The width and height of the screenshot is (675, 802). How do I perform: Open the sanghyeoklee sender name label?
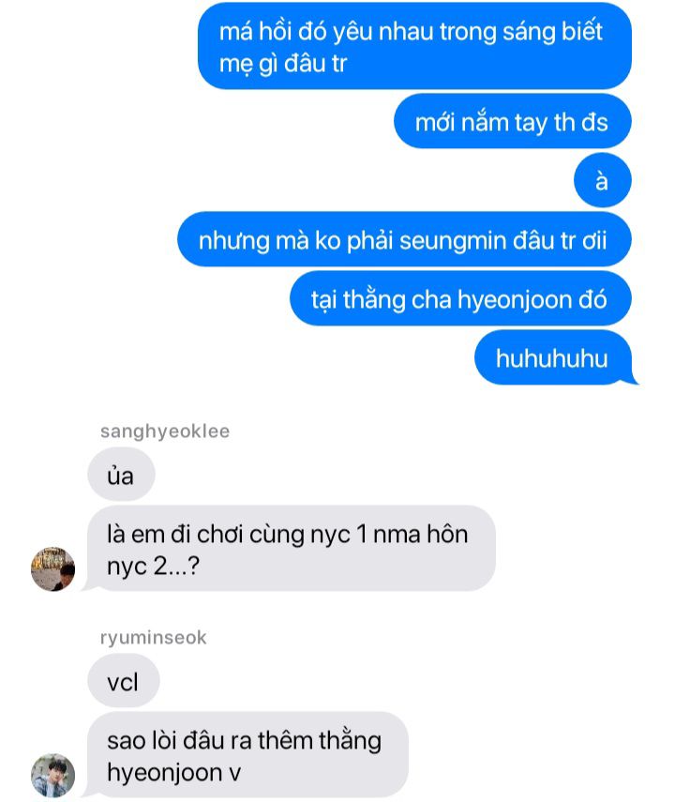click(x=165, y=431)
